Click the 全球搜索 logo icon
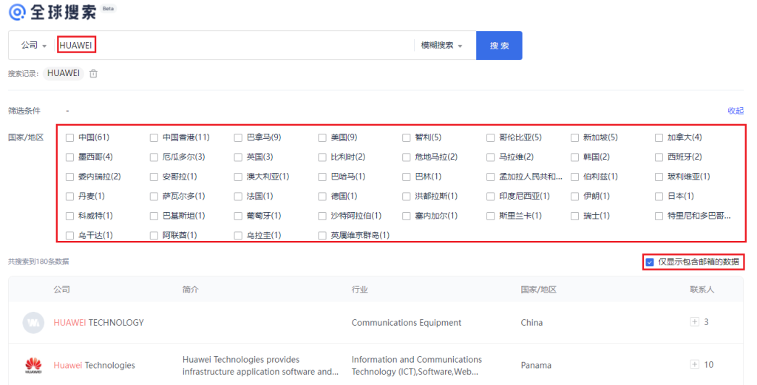This screenshot has width=757, height=385. 16,11
